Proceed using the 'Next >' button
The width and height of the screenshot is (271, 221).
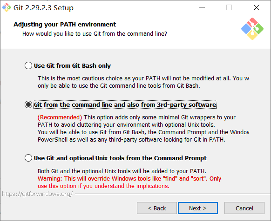[x=198, y=208]
